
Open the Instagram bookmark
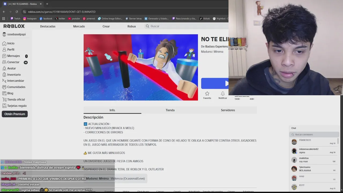coord(30,18)
